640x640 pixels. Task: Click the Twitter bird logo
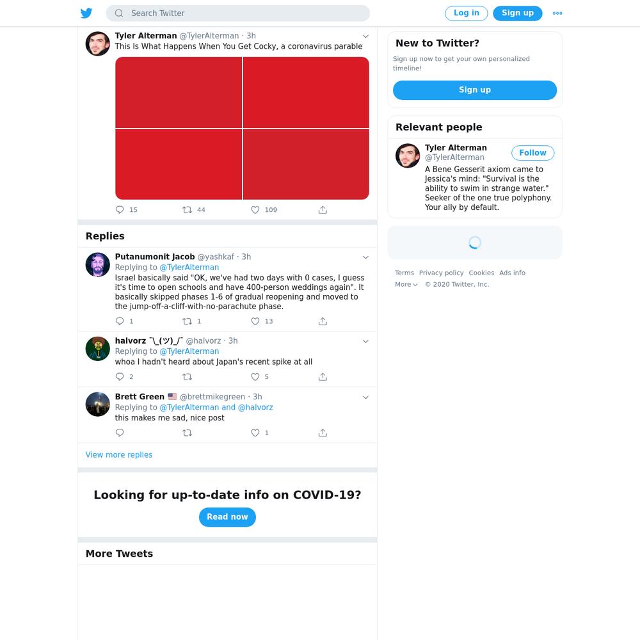[x=86, y=13]
